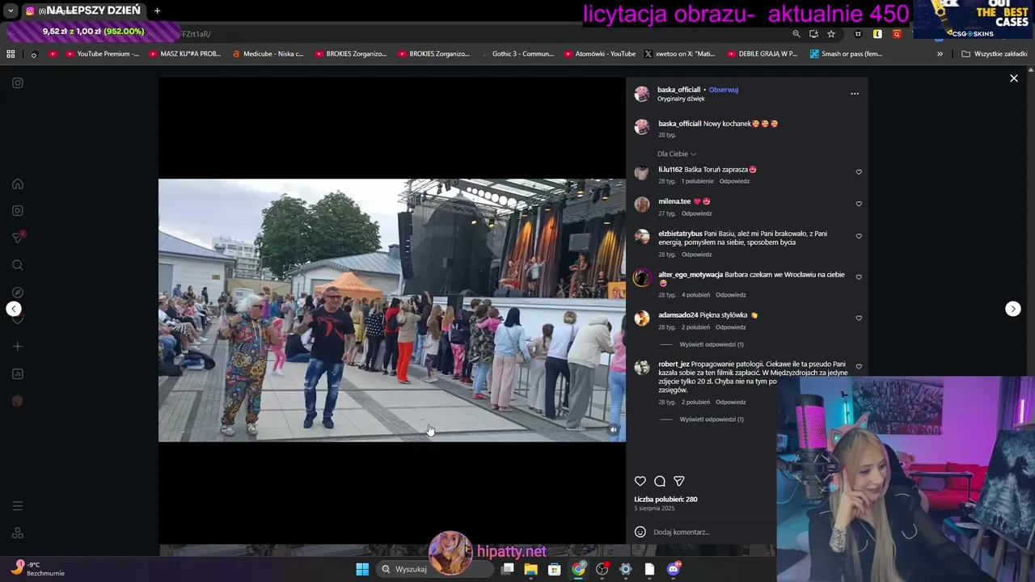Open MASZ KU*A PROB... bookmark

(x=185, y=54)
